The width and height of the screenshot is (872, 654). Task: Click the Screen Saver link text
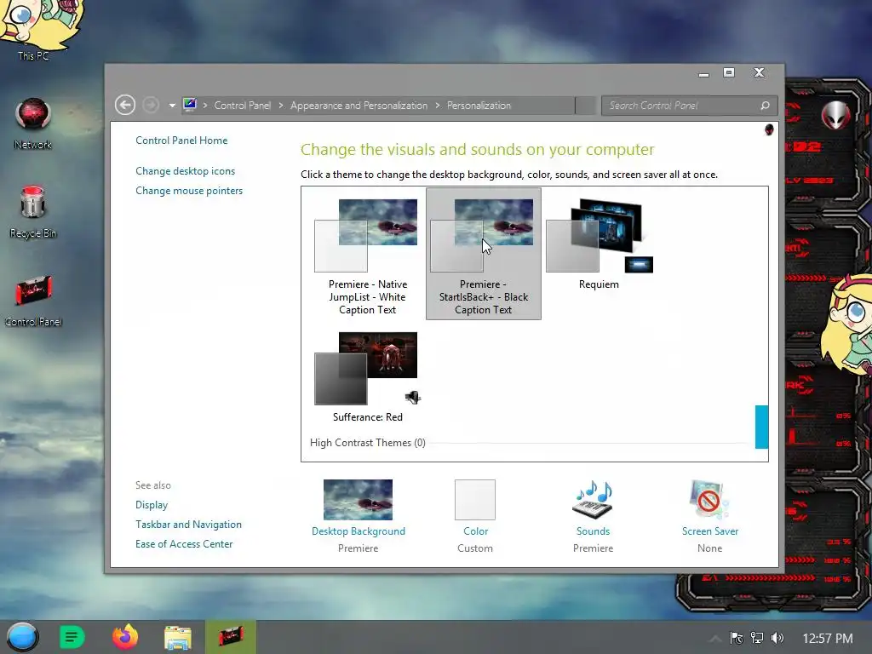(x=710, y=531)
